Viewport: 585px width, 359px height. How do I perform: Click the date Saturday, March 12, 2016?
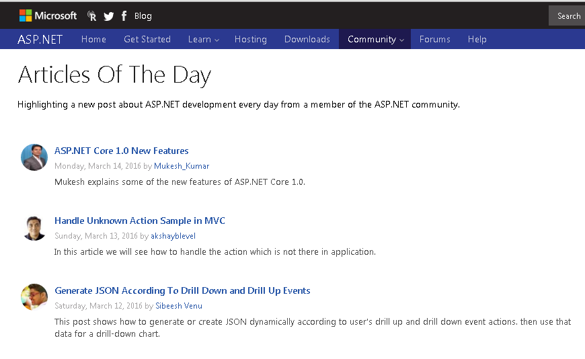(98, 306)
